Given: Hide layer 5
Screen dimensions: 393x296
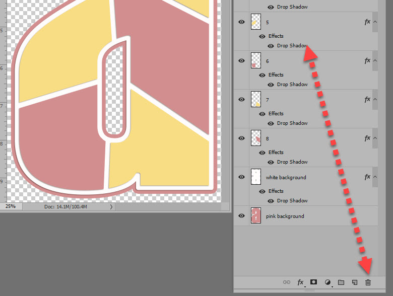Looking at the screenshot, I should coord(241,22).
